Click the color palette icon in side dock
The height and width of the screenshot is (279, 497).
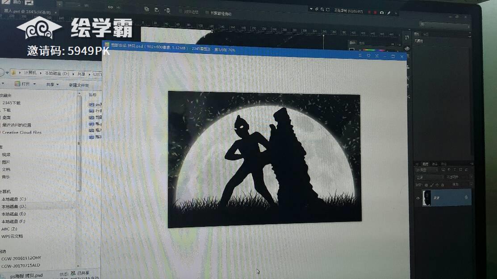pos(407,49)
